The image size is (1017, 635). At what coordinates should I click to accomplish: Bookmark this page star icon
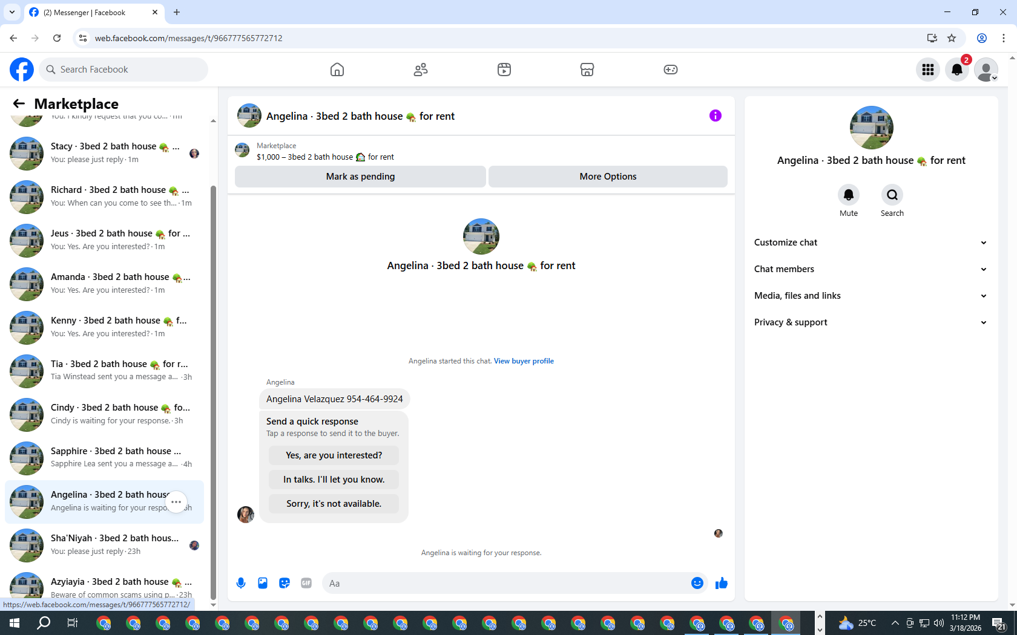point(952,38)
